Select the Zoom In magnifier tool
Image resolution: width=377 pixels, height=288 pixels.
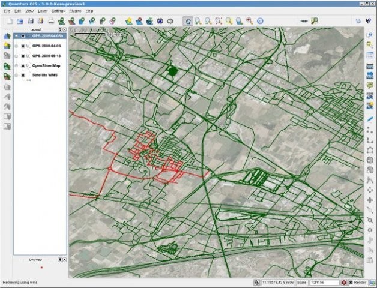(x=198, y=21)
